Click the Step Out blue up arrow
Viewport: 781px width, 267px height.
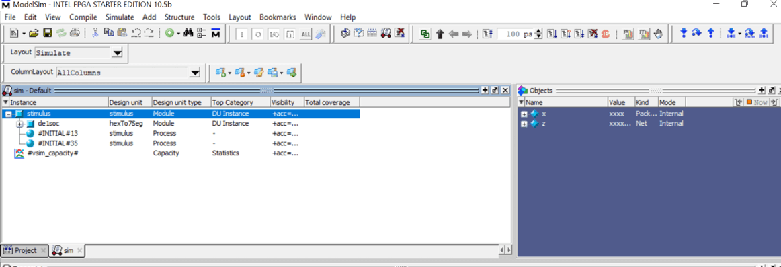711,34
